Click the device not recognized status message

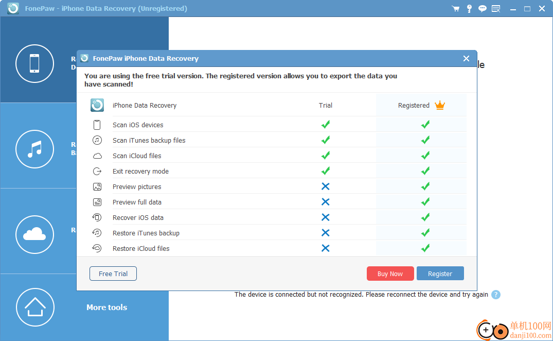361,295
